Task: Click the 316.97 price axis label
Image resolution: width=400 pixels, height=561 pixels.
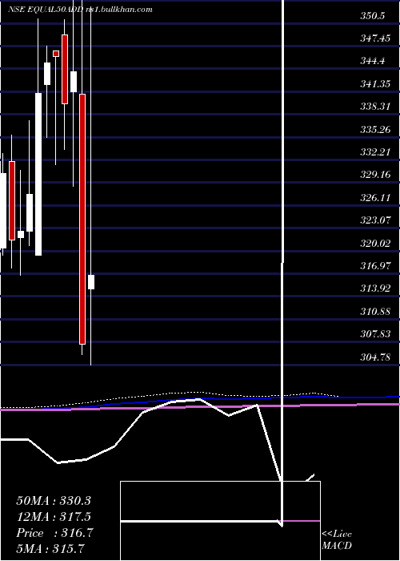Action: 375,266
